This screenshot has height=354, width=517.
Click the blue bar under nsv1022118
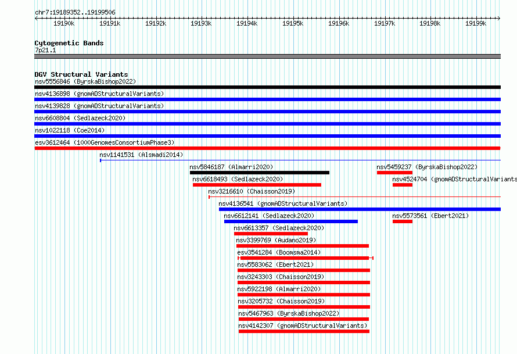tap(267, 136)
